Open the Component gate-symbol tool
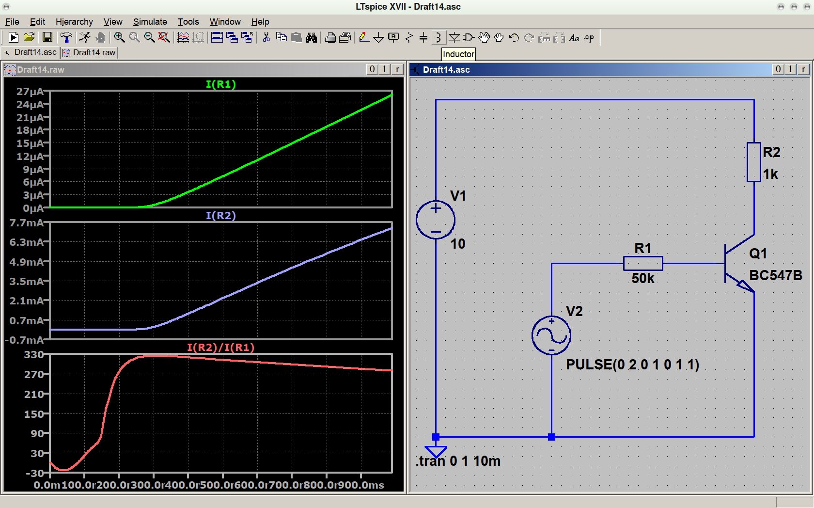The image size is (814, 508). point(469,37)
